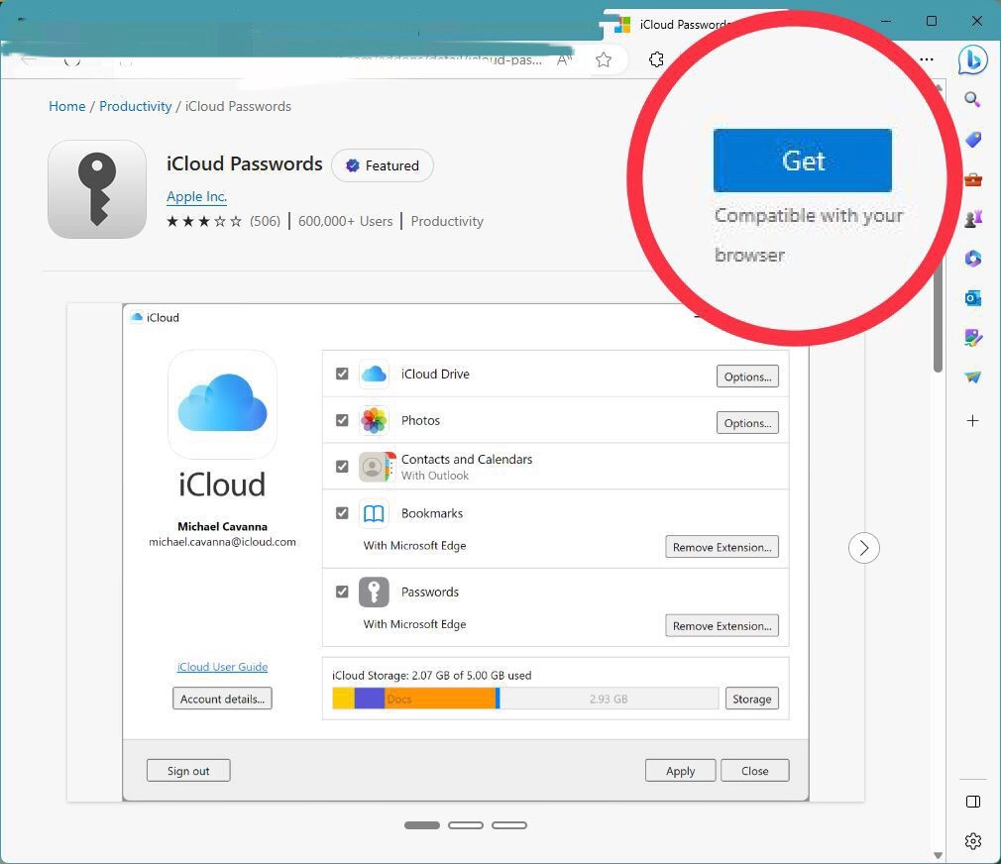This screenshot has height=864, width=1001.
Task: Click the Apply button
Action: coord(681,771)
